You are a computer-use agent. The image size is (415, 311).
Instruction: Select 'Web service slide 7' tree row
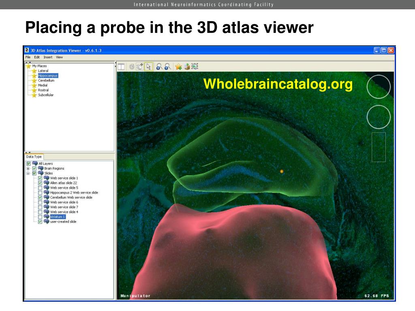coord(64,207)
